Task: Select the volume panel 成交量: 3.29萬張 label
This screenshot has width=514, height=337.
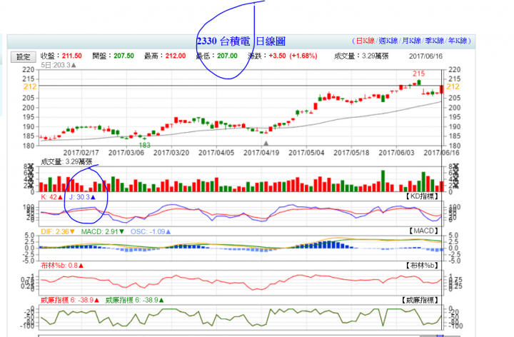Action: [66, 161]
